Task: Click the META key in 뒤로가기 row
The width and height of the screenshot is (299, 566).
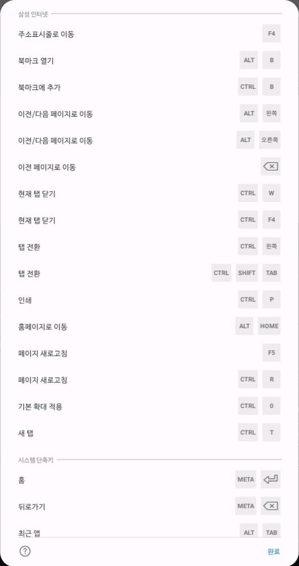Action: 246,506
